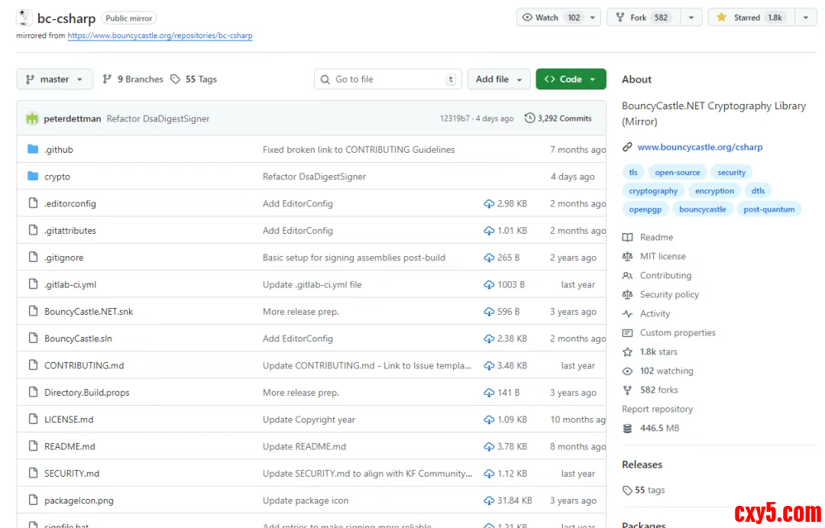Click peterdettman's avatar icon

tap(32, 118)
